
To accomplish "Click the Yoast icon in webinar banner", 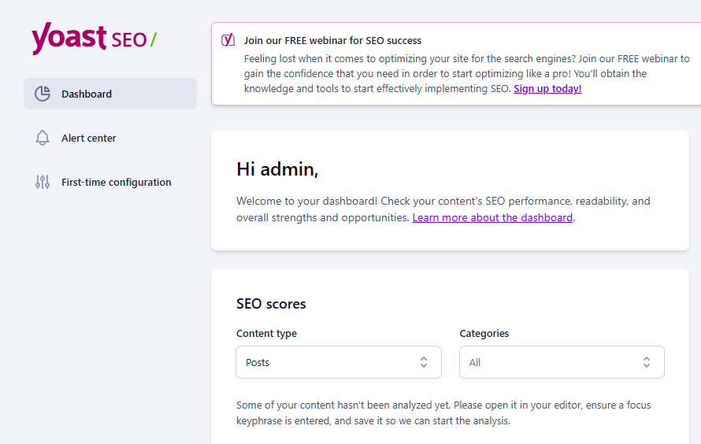I will (228, 40).
